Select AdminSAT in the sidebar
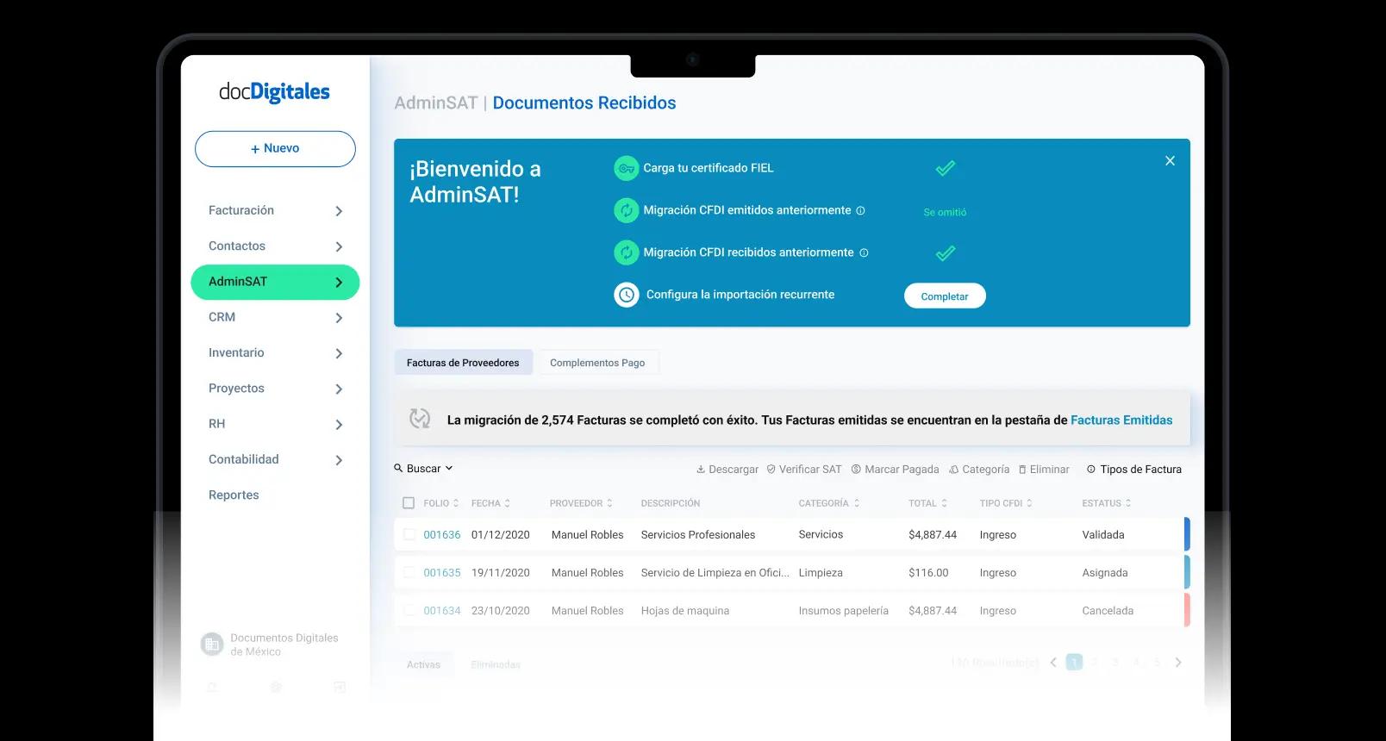The image size is (1386, 741). (275, 282)
